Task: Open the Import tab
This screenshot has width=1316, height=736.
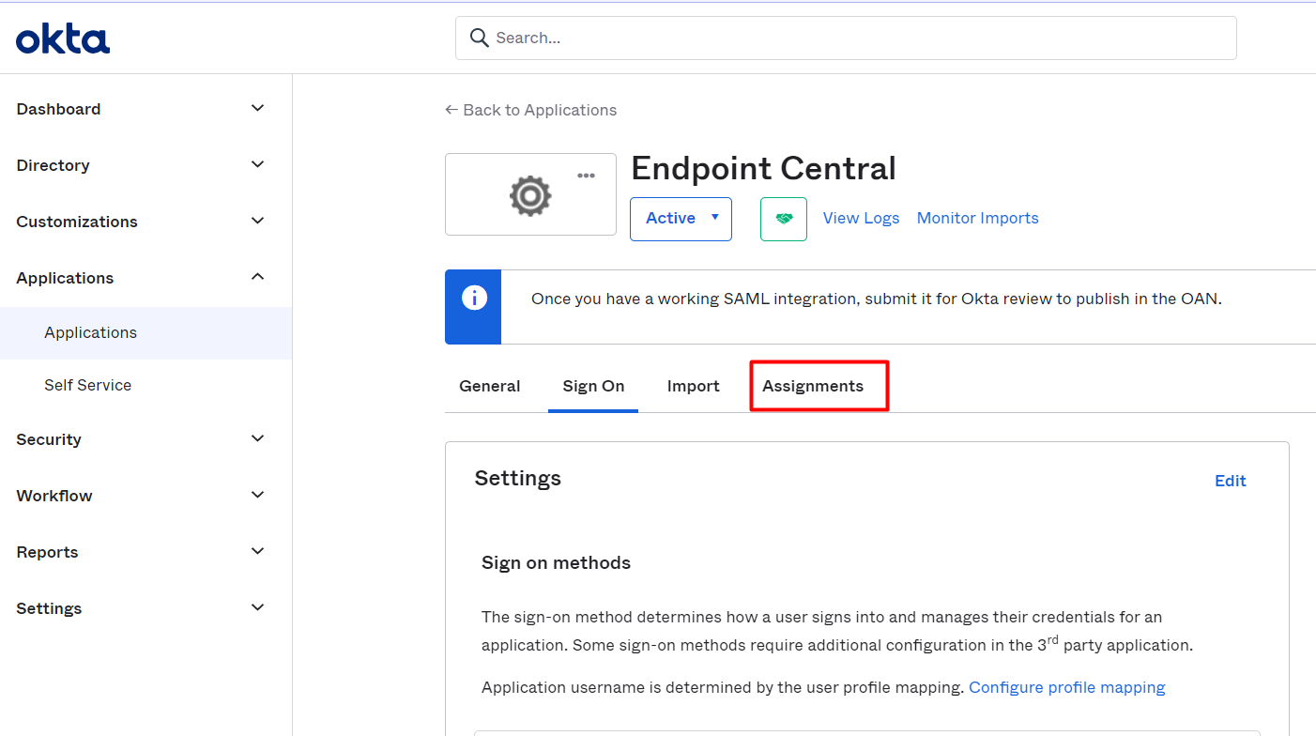Action: coord(693,386)
